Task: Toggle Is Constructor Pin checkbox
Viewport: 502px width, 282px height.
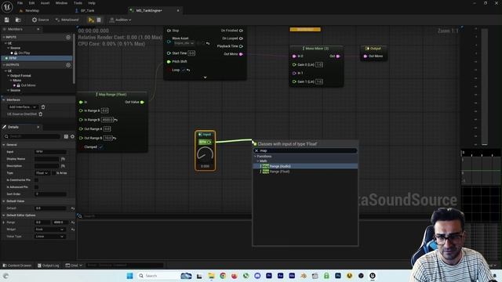Action: click(37, 180)
